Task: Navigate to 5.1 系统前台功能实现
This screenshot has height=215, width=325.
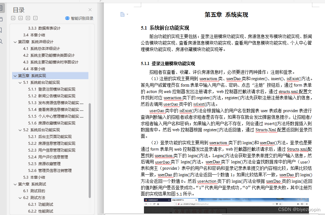Action: (41, 83)
